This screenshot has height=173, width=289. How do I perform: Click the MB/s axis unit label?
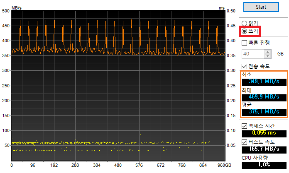[x=17, y=8]
